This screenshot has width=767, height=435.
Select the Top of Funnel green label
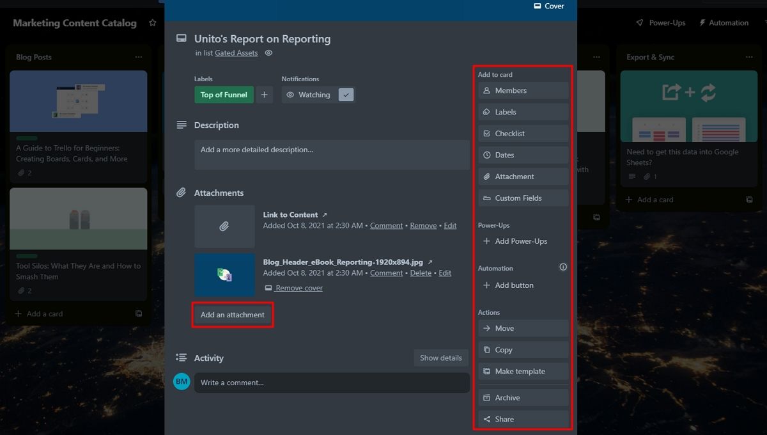click(224, 95)
